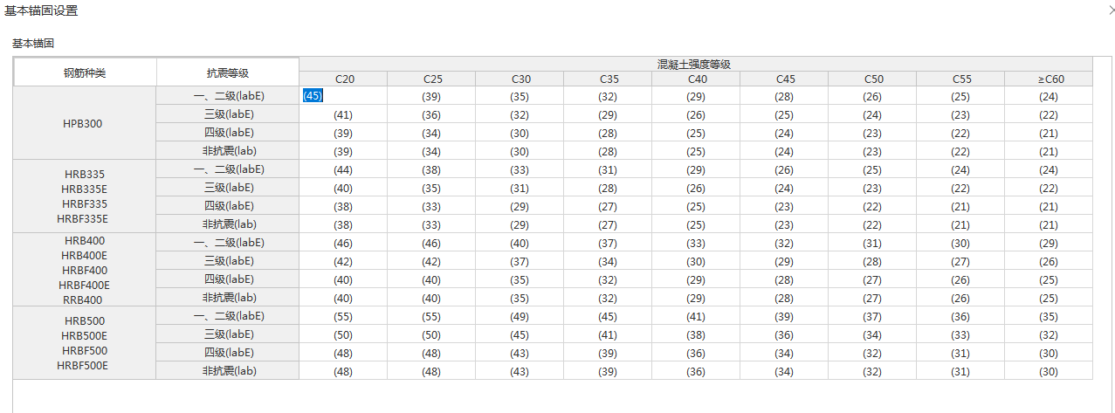The height and width of the screenshot is (413, 1115).
Task: Edit HRB335 一、二级 value under C25
Action: [431, 169]
